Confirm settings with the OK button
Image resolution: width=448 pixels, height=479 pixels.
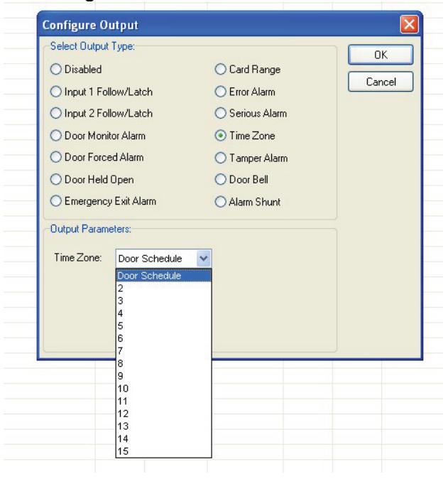pos(381,55)
